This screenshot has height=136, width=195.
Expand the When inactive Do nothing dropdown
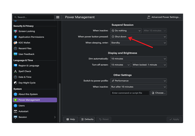point(126,30)
